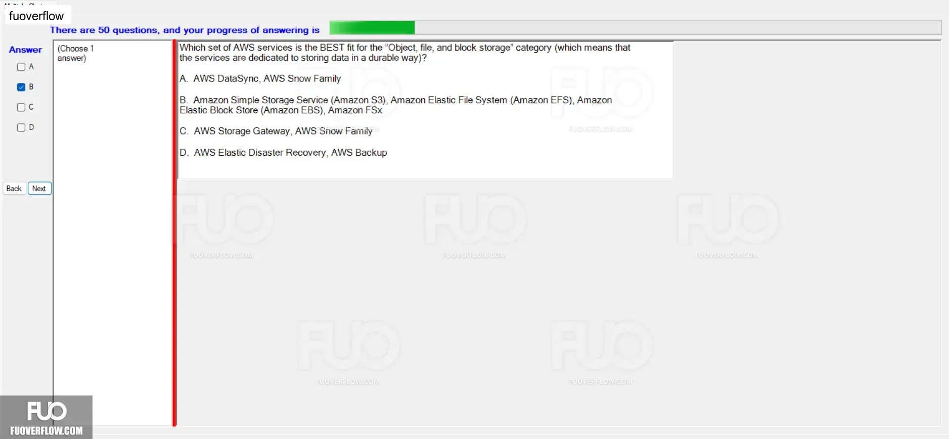Click option A text 'AWS DataSync, AWS Snow Family'
Viewport: 949px width, 439px height.
[260, 78]
